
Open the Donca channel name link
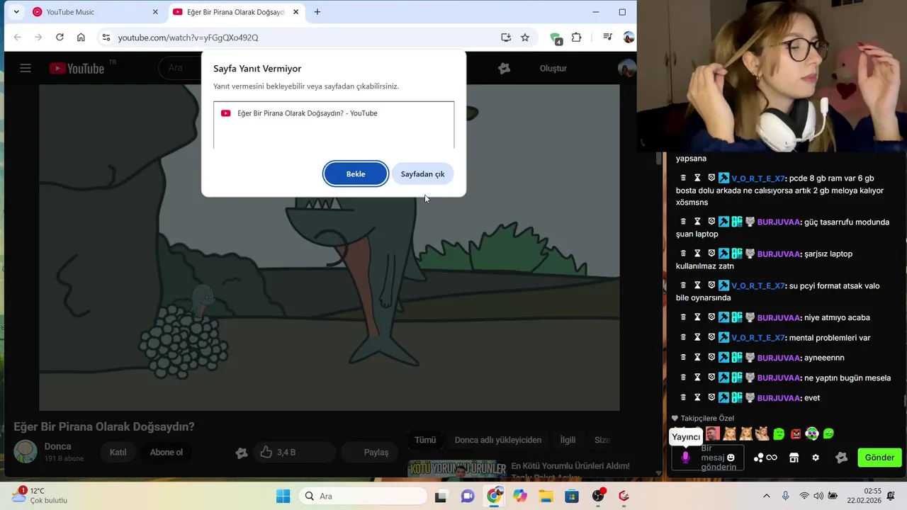(x=57, y=446)
